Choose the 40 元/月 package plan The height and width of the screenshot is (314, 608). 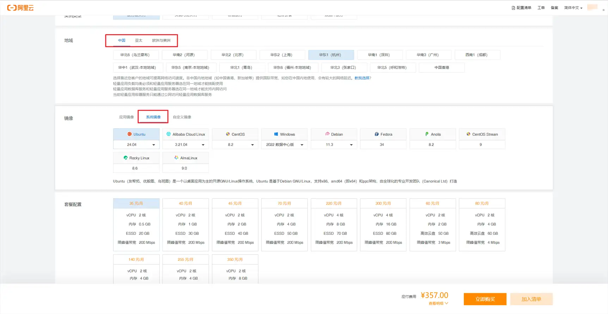pos(185,224)
